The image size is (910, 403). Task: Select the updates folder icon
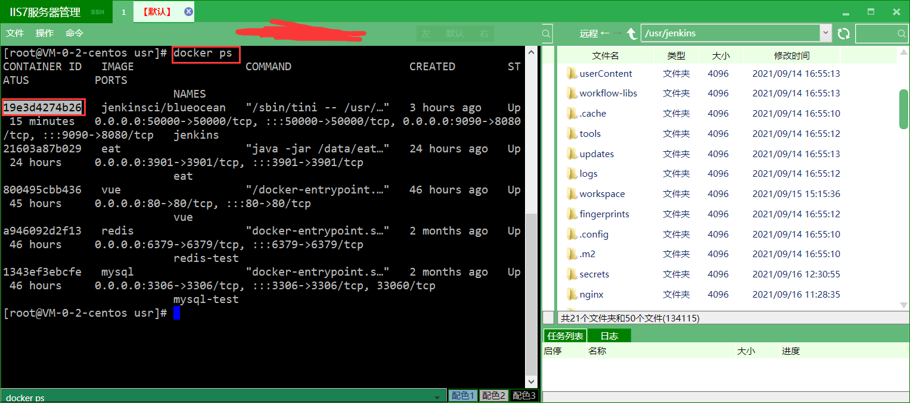point(572,154)
